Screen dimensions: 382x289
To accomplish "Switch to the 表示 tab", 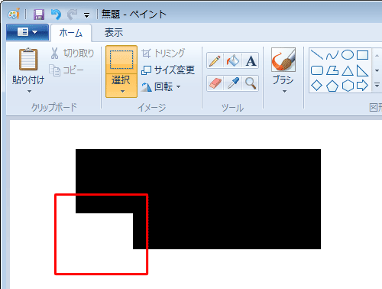I will [x=114, y=33].
